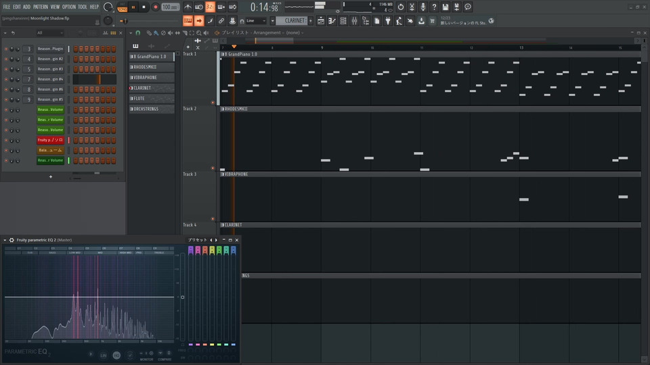Mute the Reason Plugin channel 3
The width and height of the screenshot is (650, 365).
coord(6,49)
